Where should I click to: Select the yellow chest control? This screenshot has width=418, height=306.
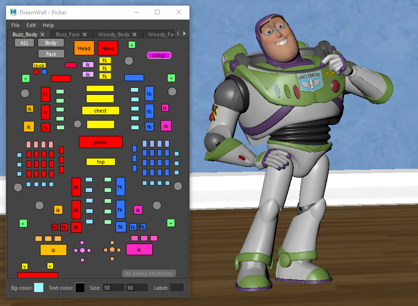coord(101,111)
